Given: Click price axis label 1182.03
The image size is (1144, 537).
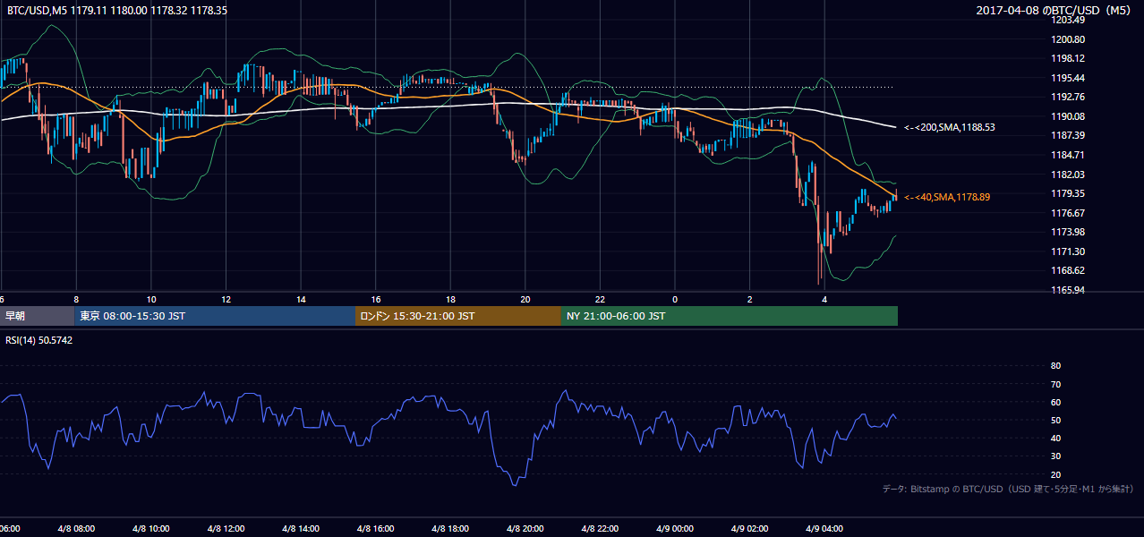Looking at the screenshot, I should (x=1067, y=175).
